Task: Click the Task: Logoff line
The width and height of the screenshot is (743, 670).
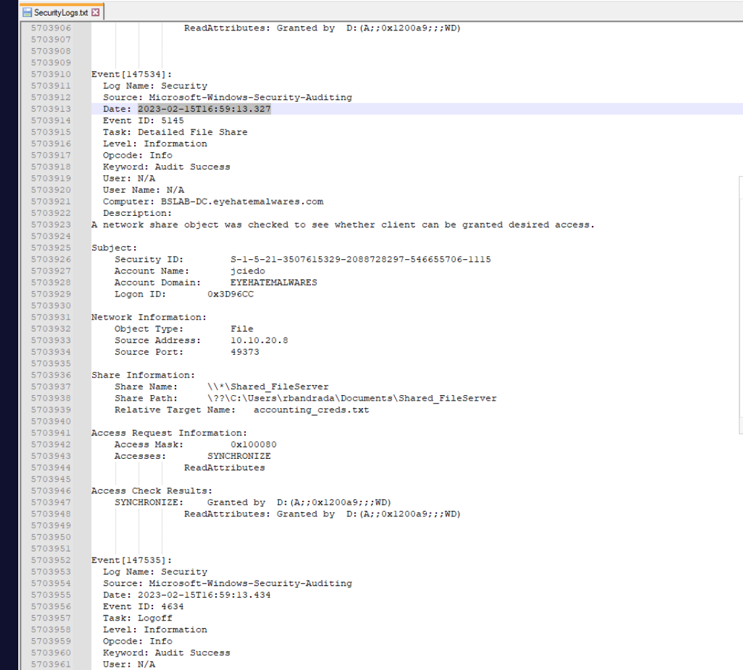Action: (137, 618)
